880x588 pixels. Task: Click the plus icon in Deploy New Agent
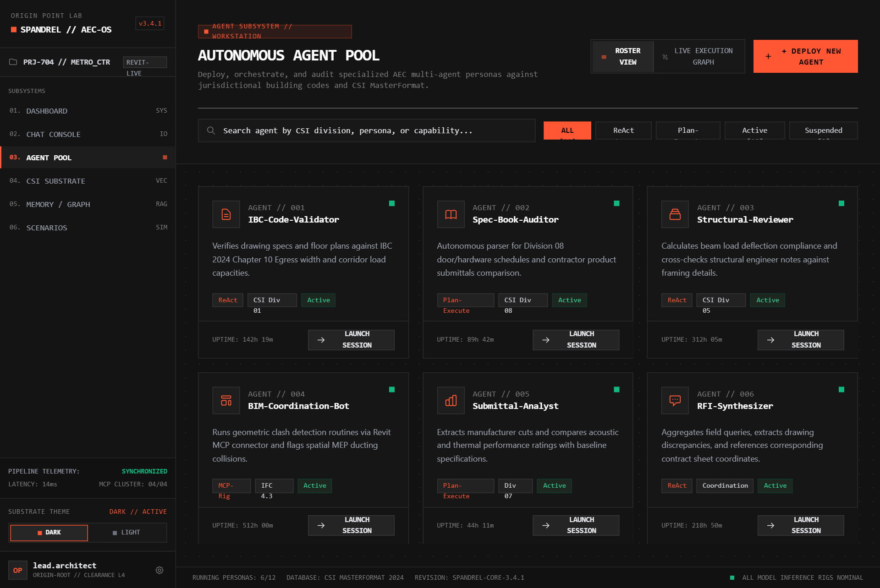point(768,56)
